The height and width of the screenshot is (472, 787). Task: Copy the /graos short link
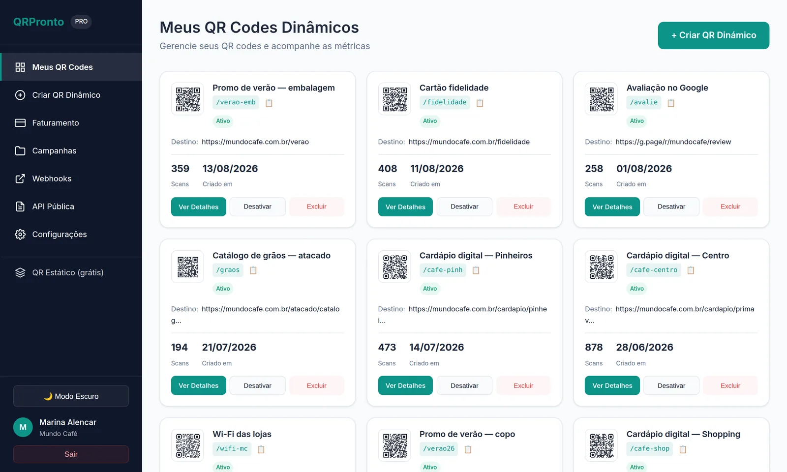253,270
